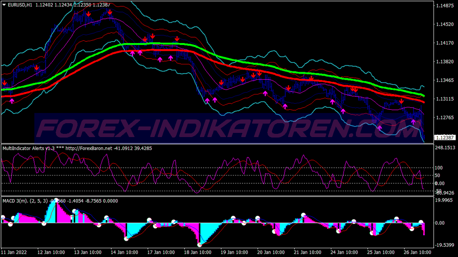Click the earliest magenta buy arrow on chart
This screenshot has width=458, height=257.
(x=11, y=100)
